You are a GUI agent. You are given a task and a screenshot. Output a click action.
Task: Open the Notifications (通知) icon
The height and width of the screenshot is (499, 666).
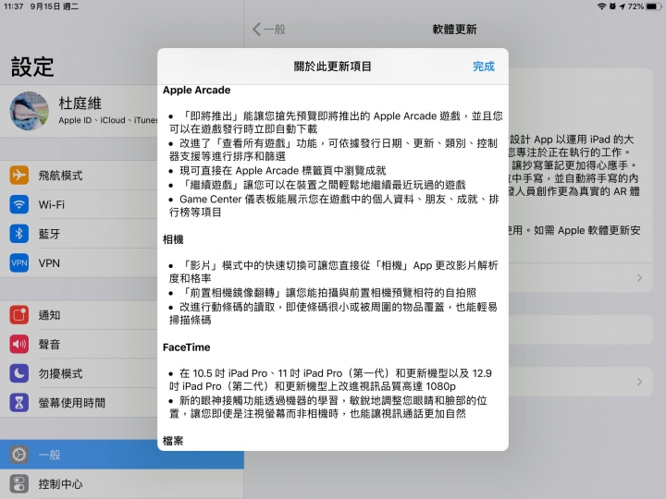19,315
